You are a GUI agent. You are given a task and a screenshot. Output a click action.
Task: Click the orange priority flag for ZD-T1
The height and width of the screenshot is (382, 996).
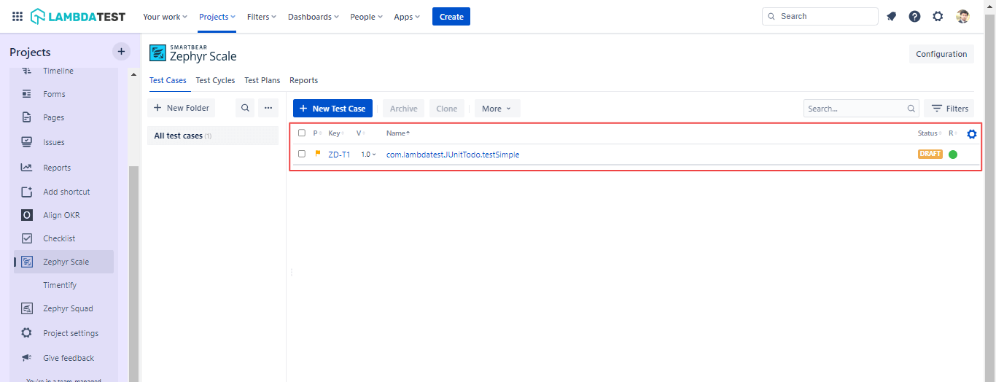[318, 154]
